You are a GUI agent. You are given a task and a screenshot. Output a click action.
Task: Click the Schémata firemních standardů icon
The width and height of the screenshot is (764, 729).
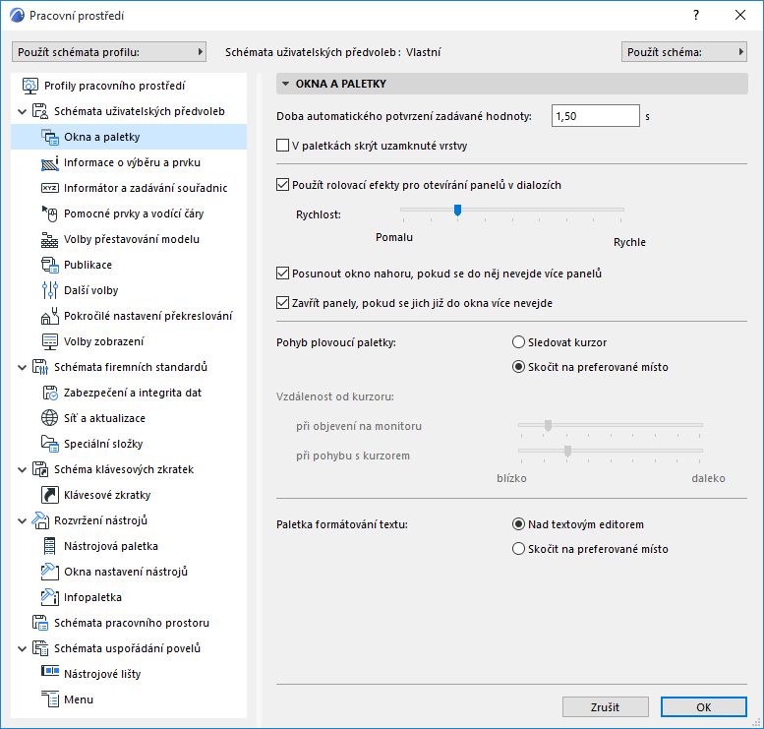40,367
